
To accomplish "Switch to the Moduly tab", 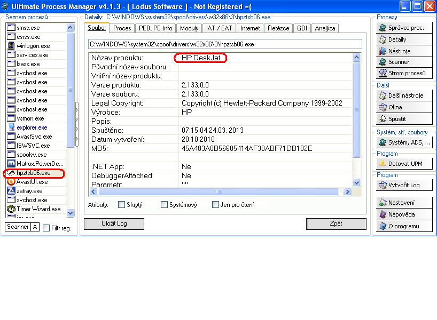I will point(189,28).
